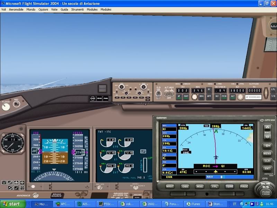Image resolution: width=277 pixels, height=208 pixels.
Task: Click the IAS/MACH display showing .84
Action: click(220, 90)
